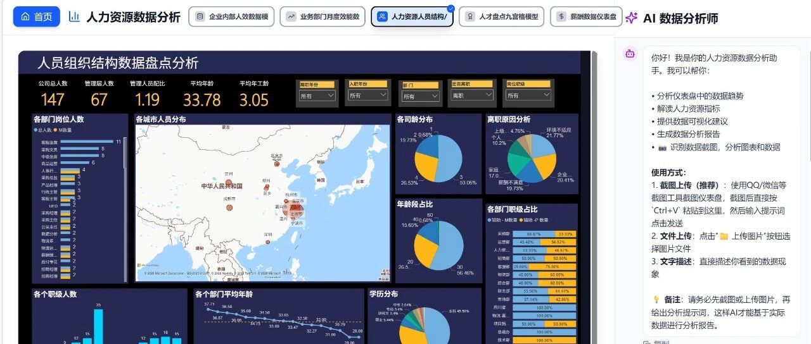Click the 平均年工龄 value 3.05
This screenshot has height=344, width=811.
tap(254, 100)
